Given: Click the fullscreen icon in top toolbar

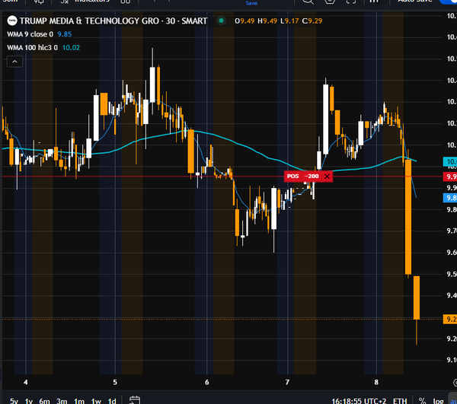Looking at the screenshot, I should pyautogui.click(x=351, y=2).
